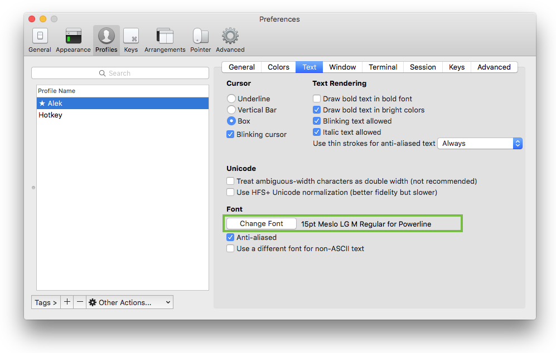This screenshot has height=353, width=556.
Task: Click the Change Font button
Action: click(262, 224)
